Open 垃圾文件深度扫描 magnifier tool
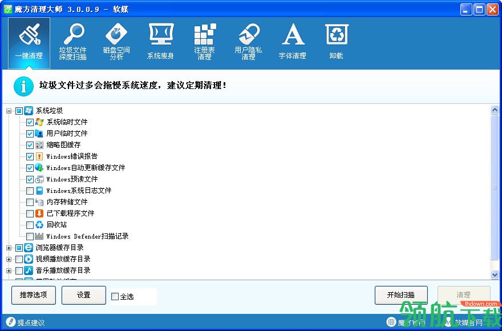The height and width of the screenshot is (331, 502). [x=72, y=43]
